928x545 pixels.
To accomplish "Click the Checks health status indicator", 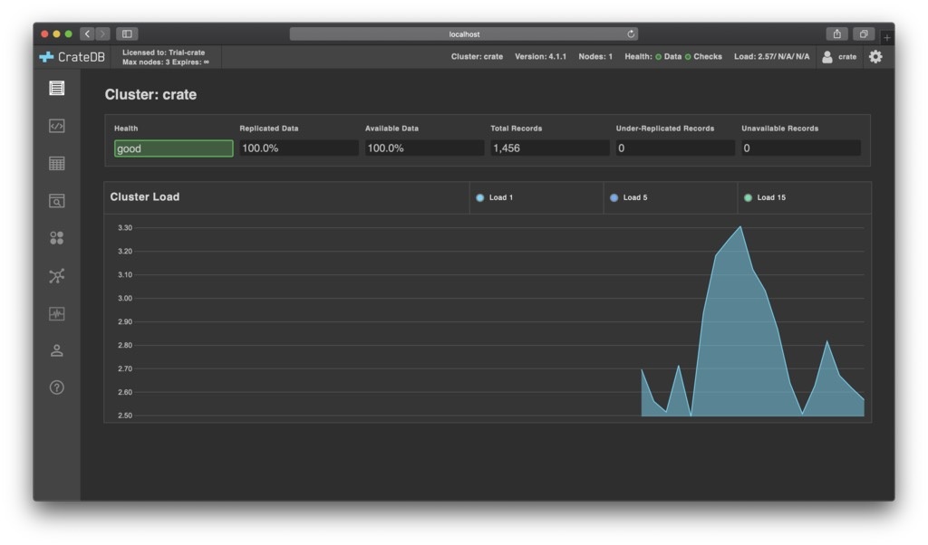I will (704, 57).
